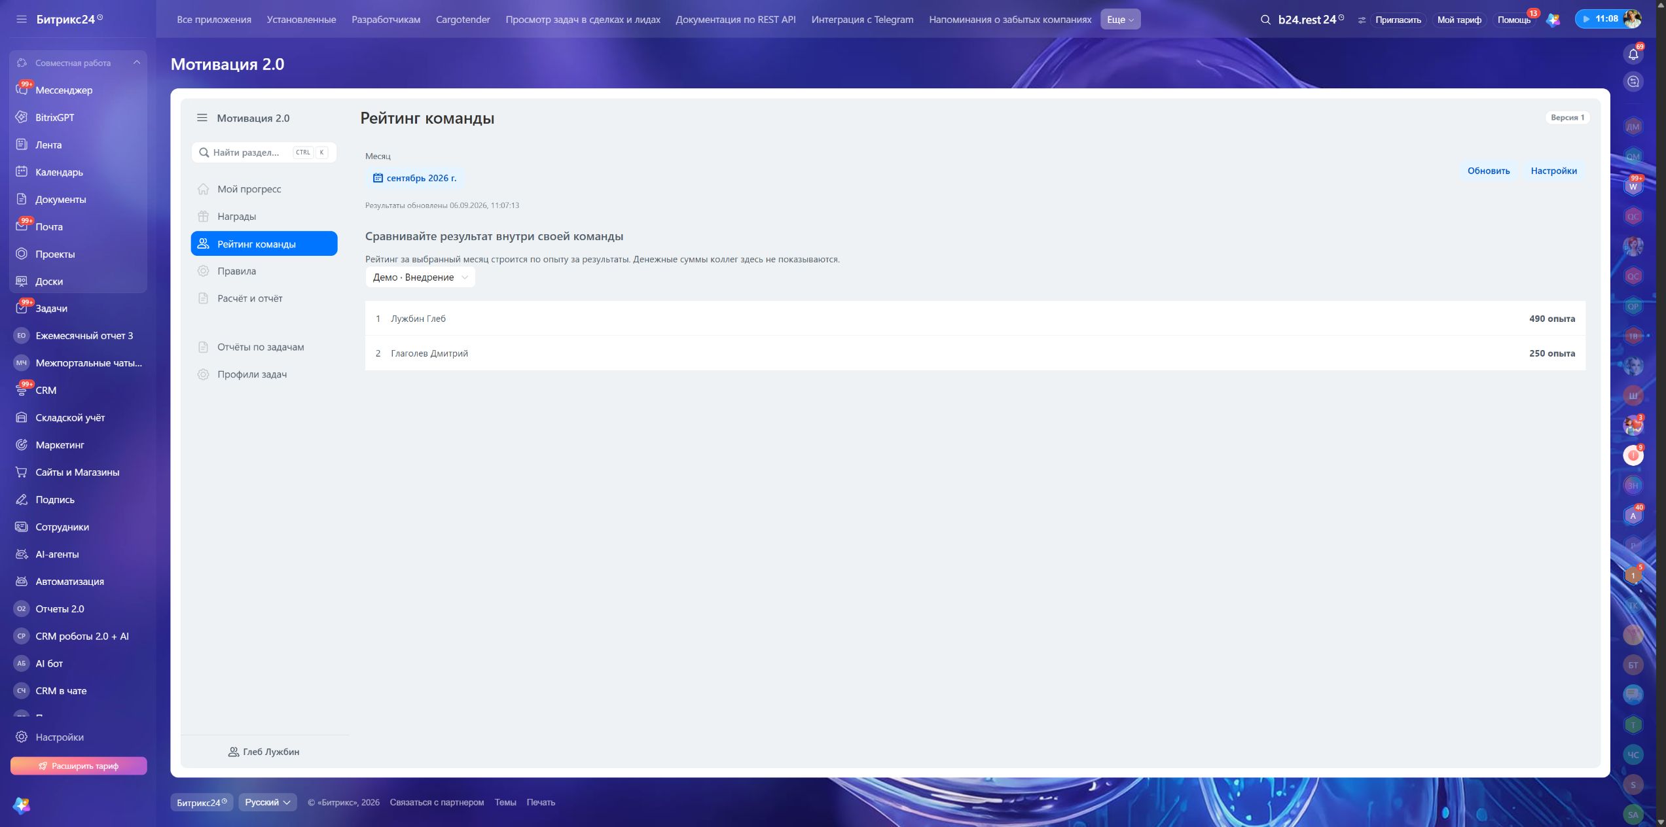
Task: Open Документация по REST API tab
Action: tap(736, 20)
